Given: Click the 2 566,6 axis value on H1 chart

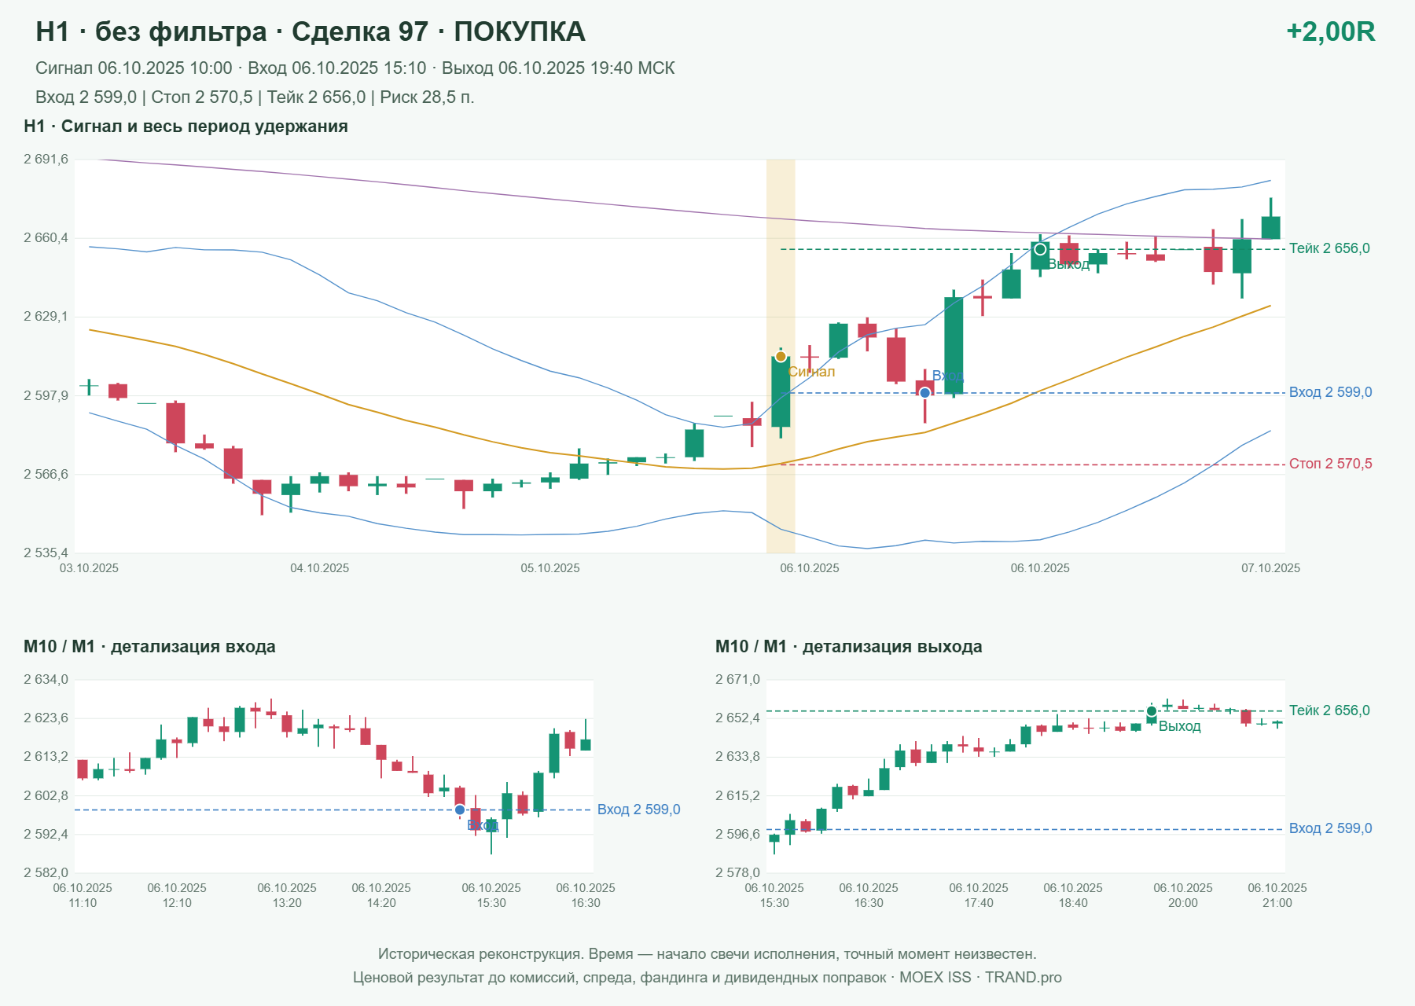Looking at the screenshot, I should point(46,474).
